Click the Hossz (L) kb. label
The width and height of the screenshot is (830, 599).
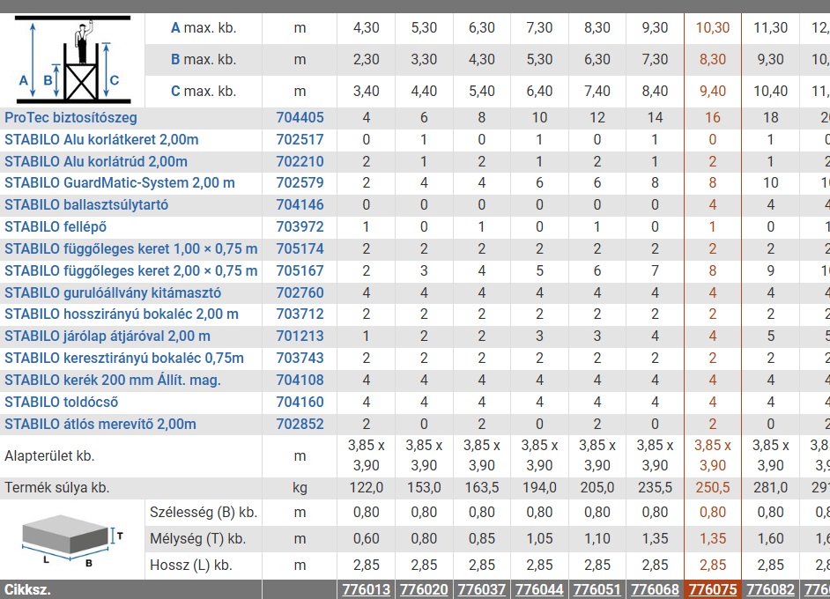191,566
